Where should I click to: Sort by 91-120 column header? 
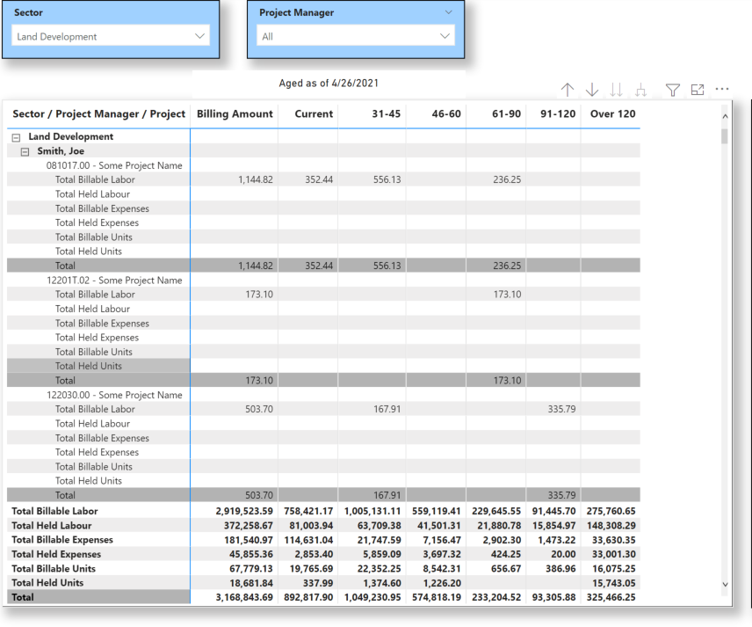[x=557, y=113]
